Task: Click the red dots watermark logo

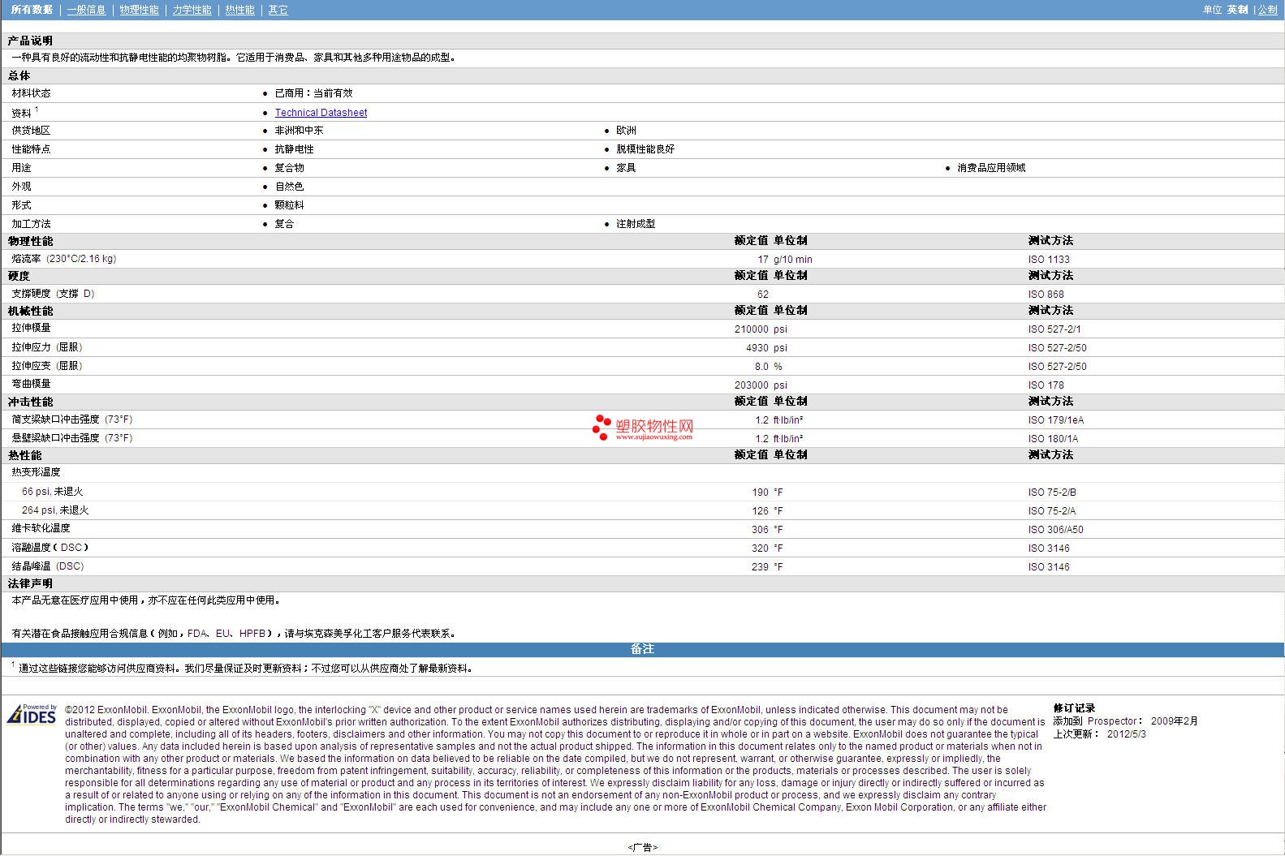Action: tap(601, 427)
